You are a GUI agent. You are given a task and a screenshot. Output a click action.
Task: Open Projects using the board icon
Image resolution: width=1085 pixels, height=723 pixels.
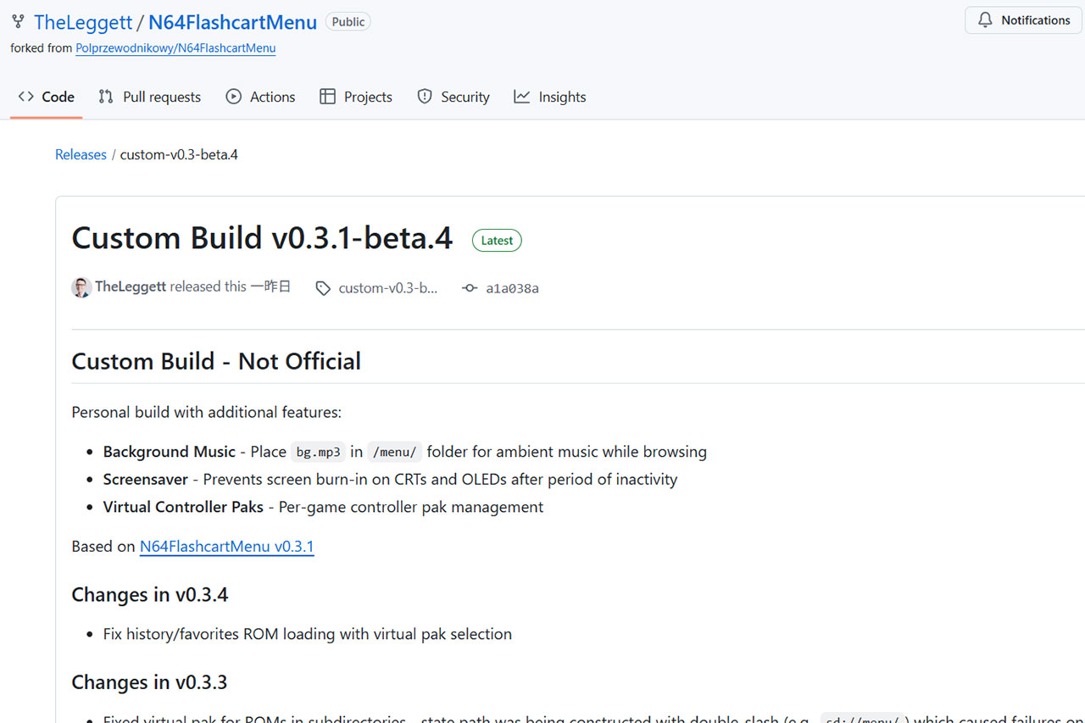click(x=327, y=96)
